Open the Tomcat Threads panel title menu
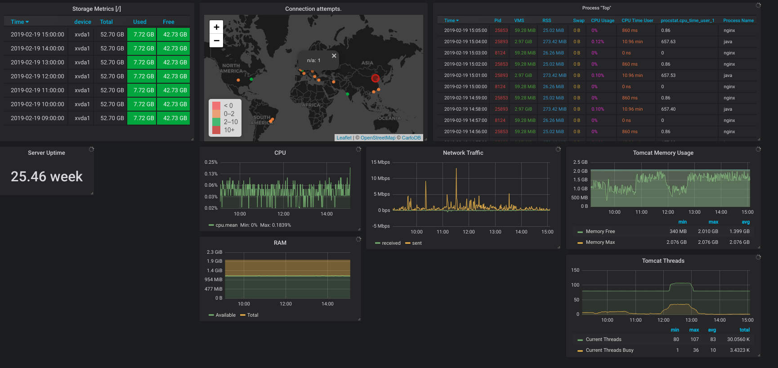778x368 pixels. tap(663, 260)
